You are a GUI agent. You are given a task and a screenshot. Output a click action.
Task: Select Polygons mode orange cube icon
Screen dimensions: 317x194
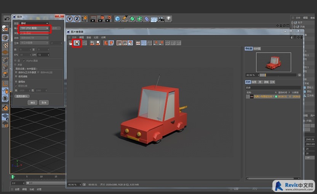(x=5, y=74)
